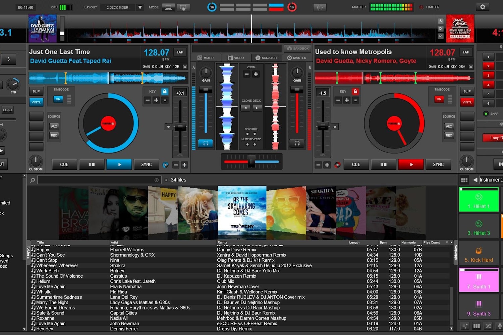Click the crossfader handle
The width and height of the screenshot is (503, 335).
tap(251, 161)
